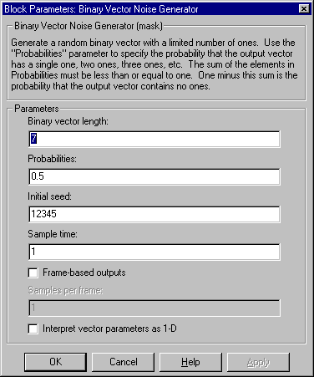Enable the Frame-based outputs checkbox
This screenshot has width=314, height=377.
pyautogui.click(x=33, y=273)
